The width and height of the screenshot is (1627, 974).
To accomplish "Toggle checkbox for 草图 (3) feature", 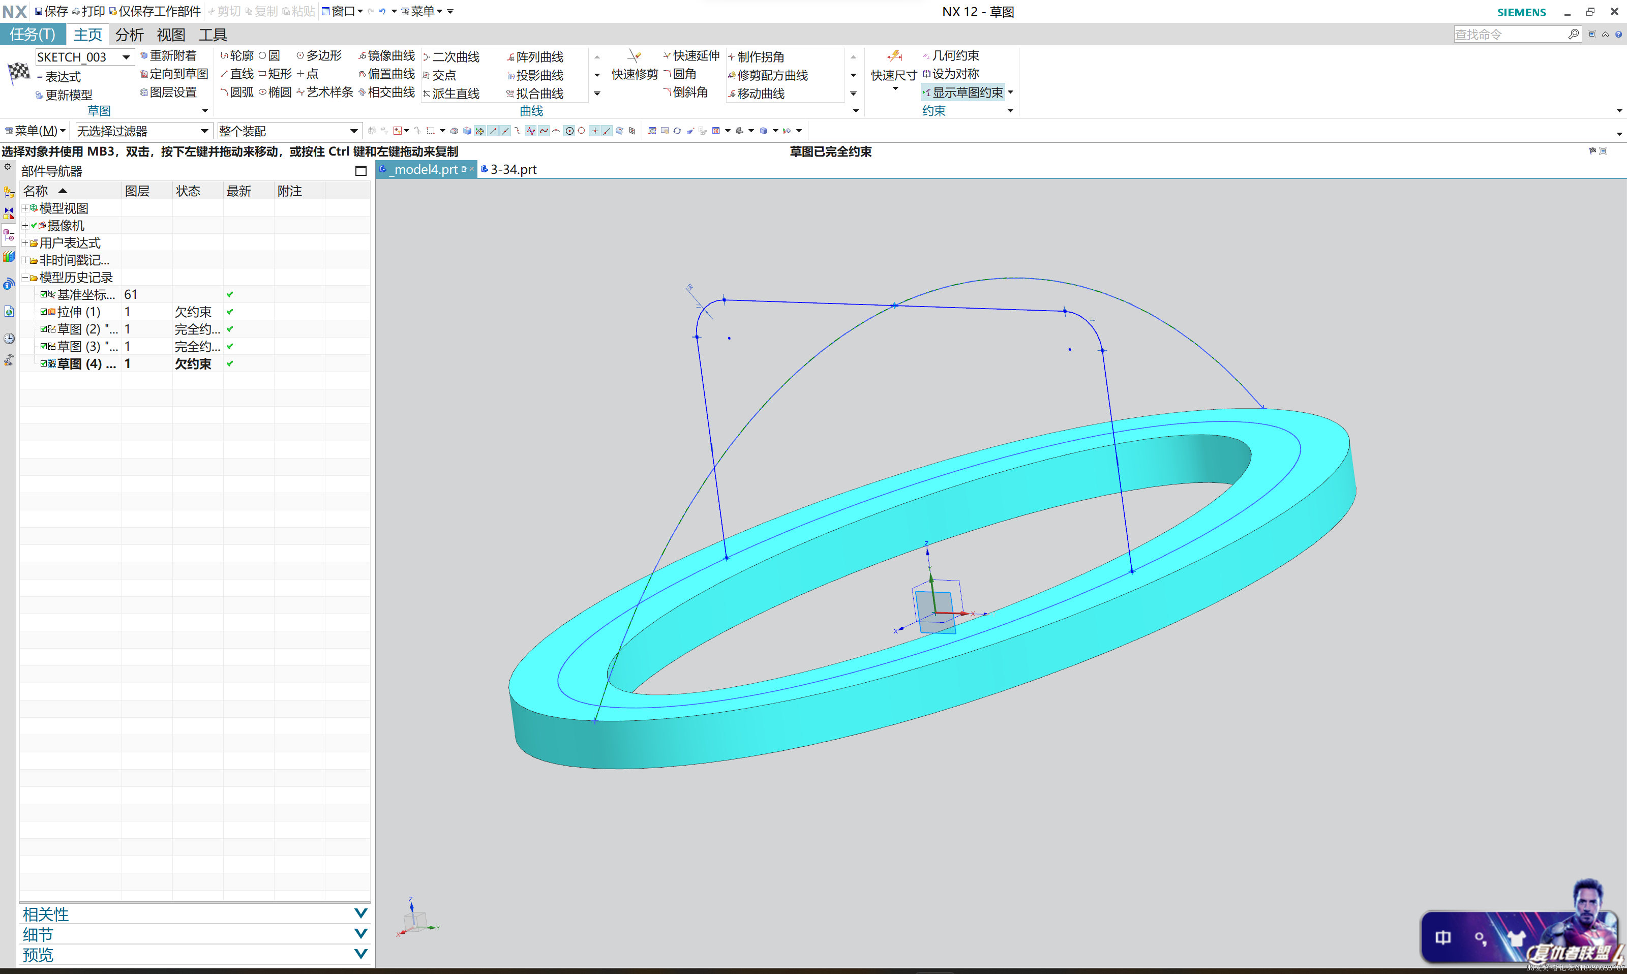I will click(x=43, y=346).
